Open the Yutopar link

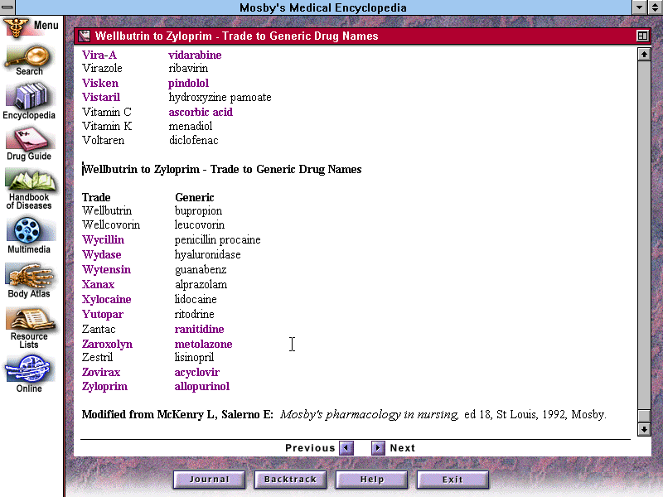(103, 315)
